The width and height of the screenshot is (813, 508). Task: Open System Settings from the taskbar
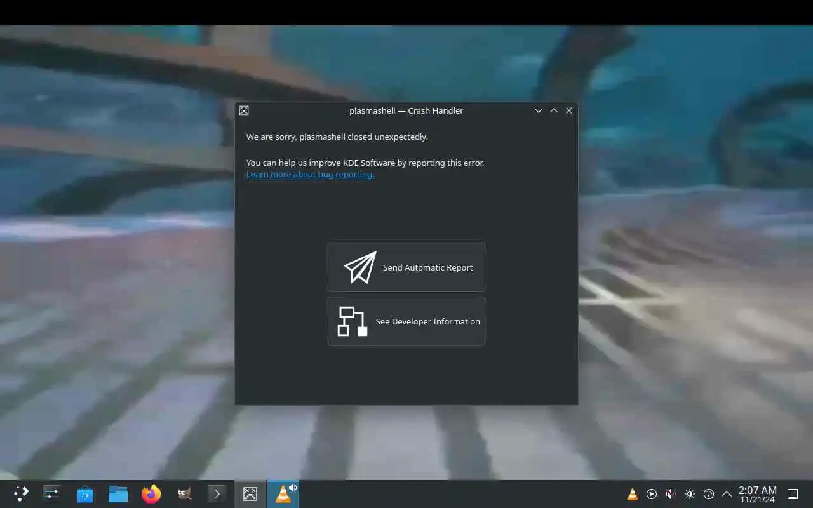(x=51, y=493)
